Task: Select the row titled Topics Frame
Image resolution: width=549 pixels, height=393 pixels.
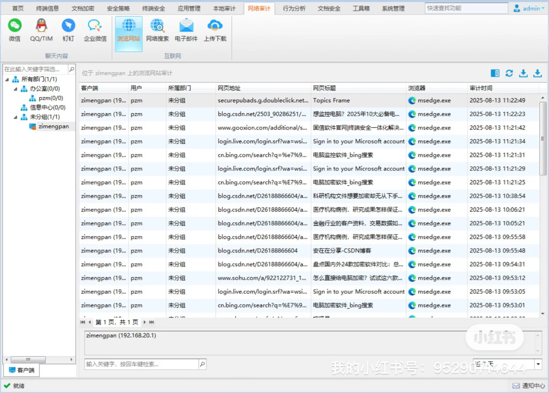Action: 309,100
